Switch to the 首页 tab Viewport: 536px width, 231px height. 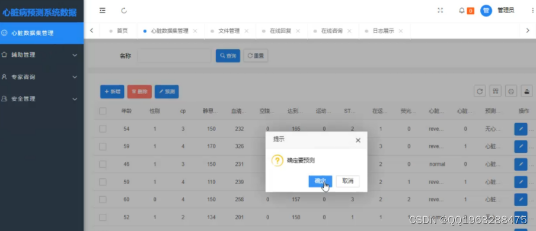(x=122, y=31)
